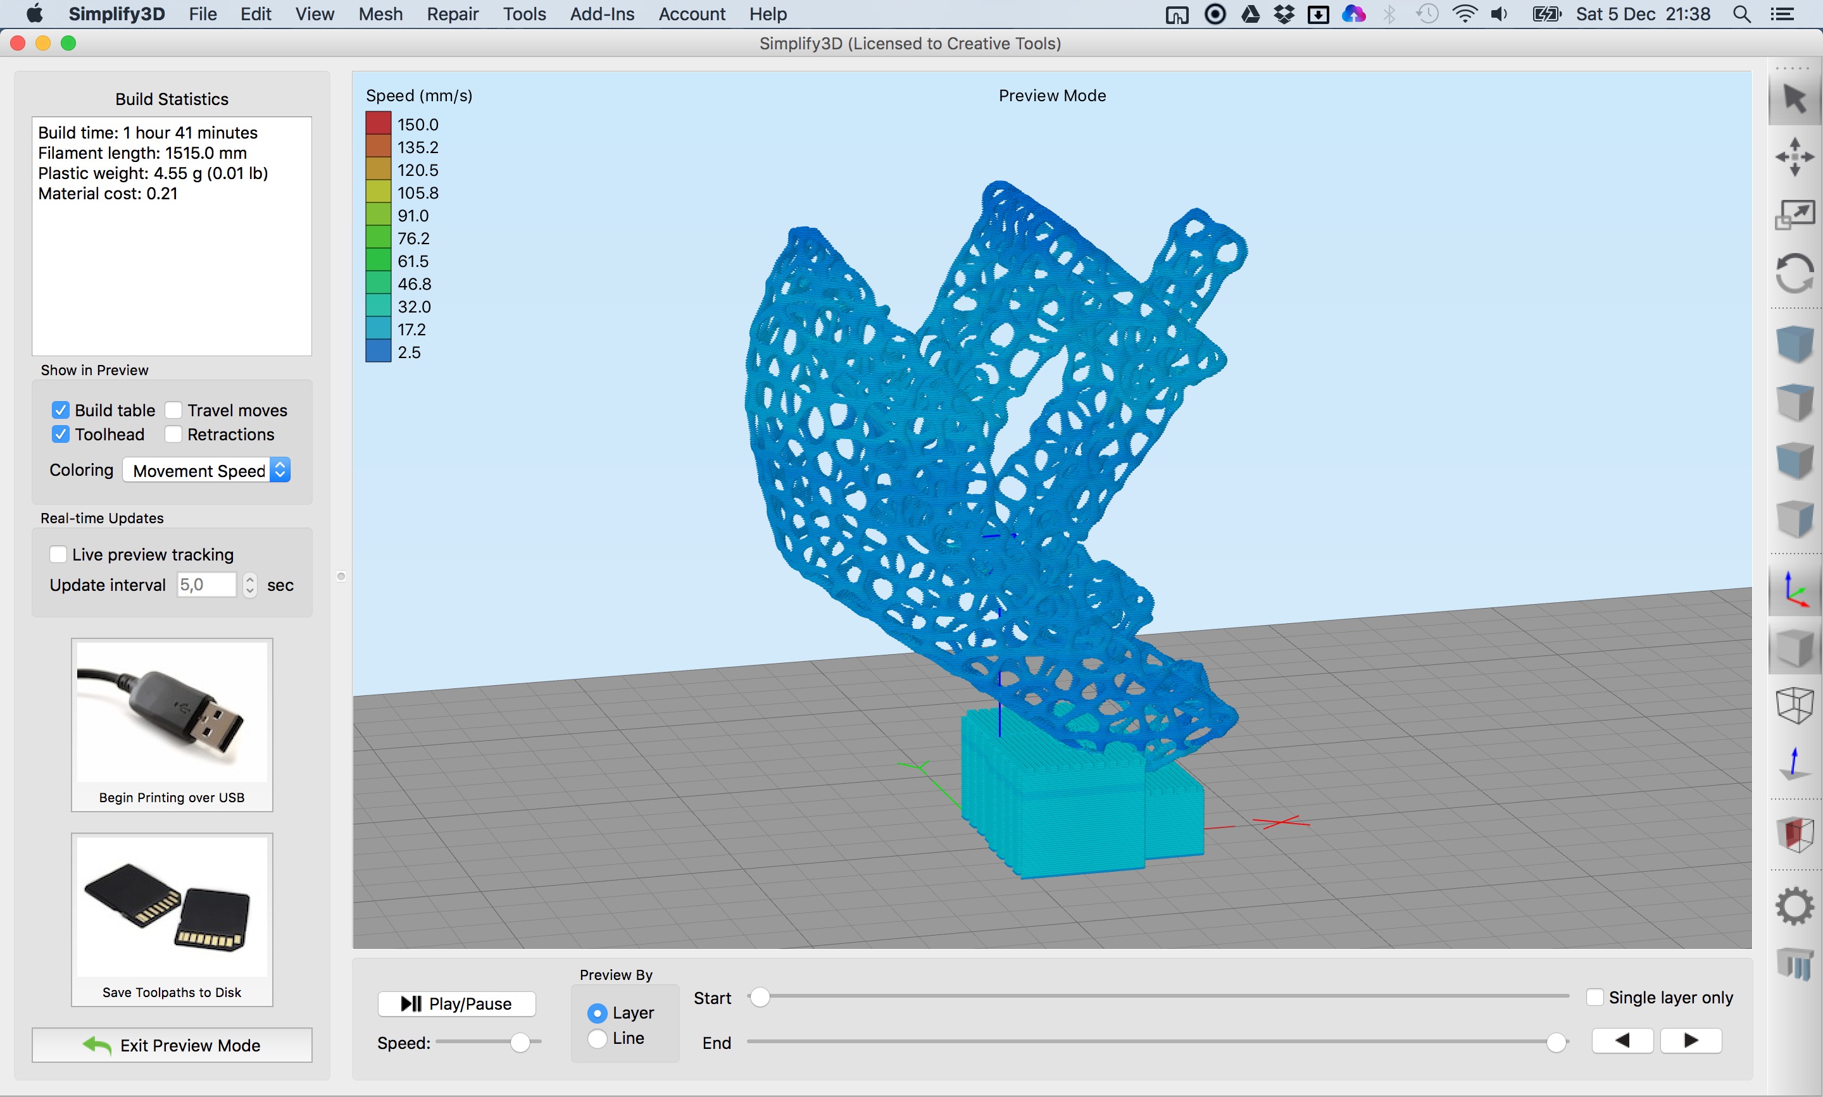Viewport: 1823px width, 1097px height.
Task: Open the Tools menu
Action: pos(524,14)
